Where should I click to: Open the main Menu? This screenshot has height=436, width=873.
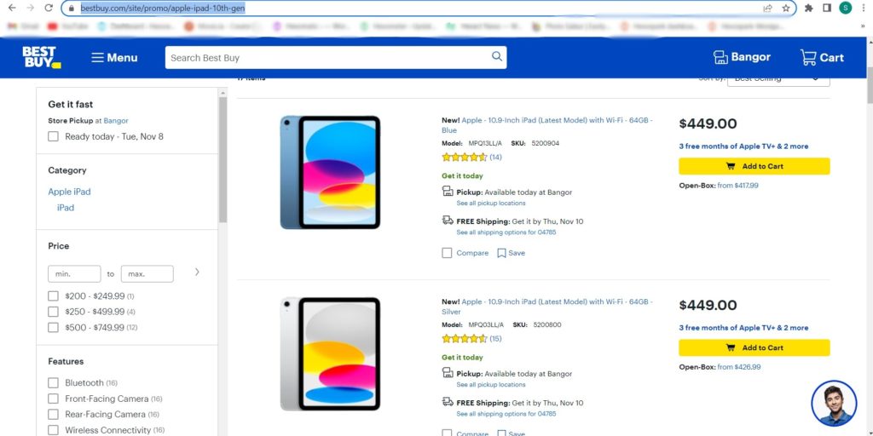[x=114, y=57]
